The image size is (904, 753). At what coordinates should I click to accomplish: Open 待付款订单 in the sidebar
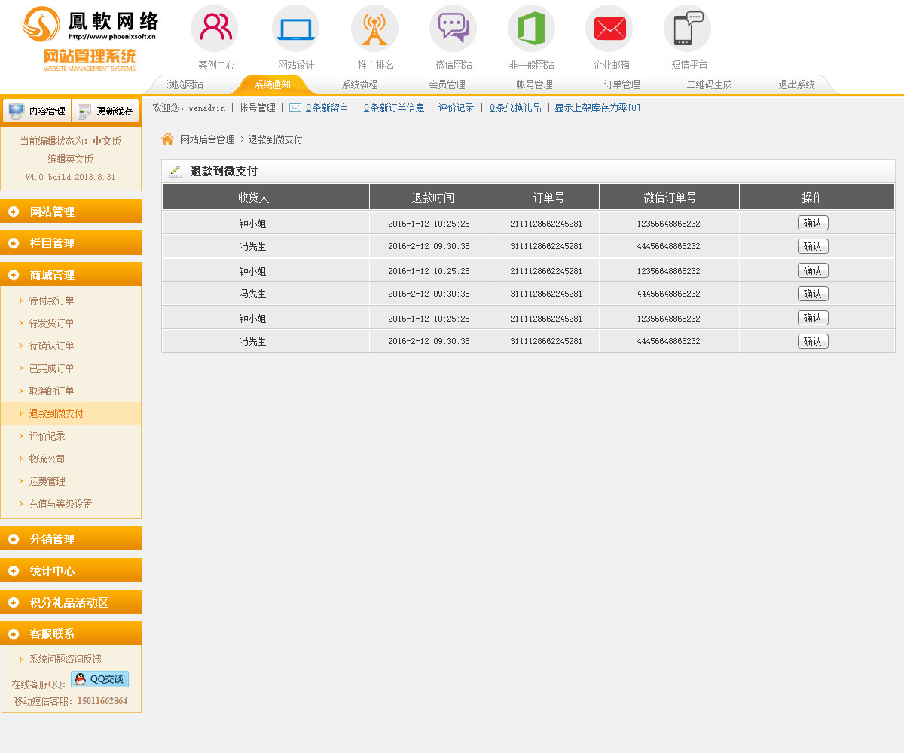tap(51, 300)
